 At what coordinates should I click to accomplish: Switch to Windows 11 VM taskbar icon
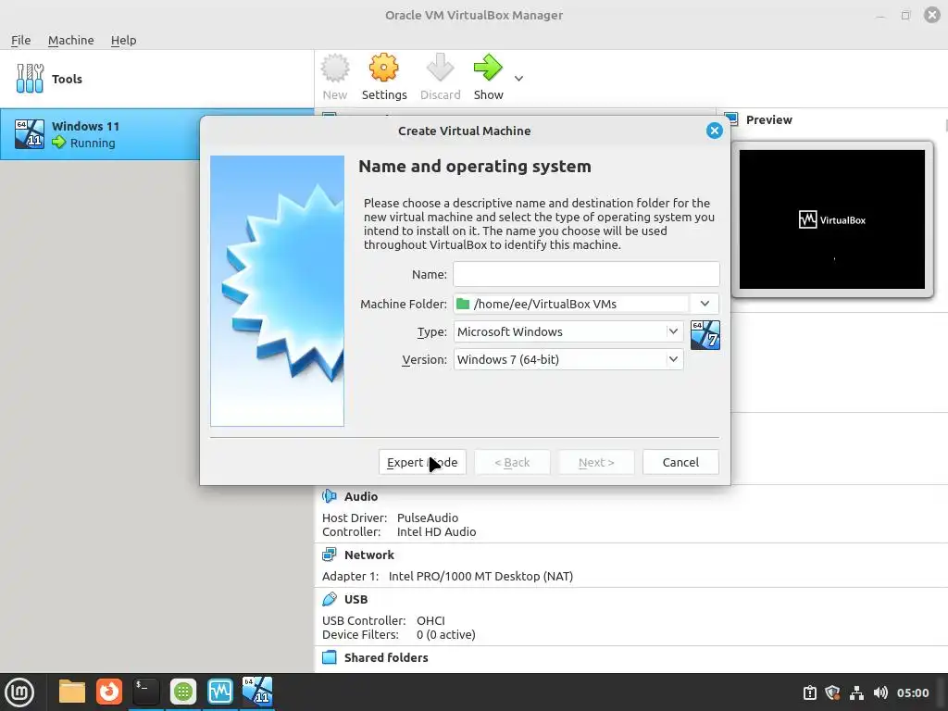coord(257,692)
